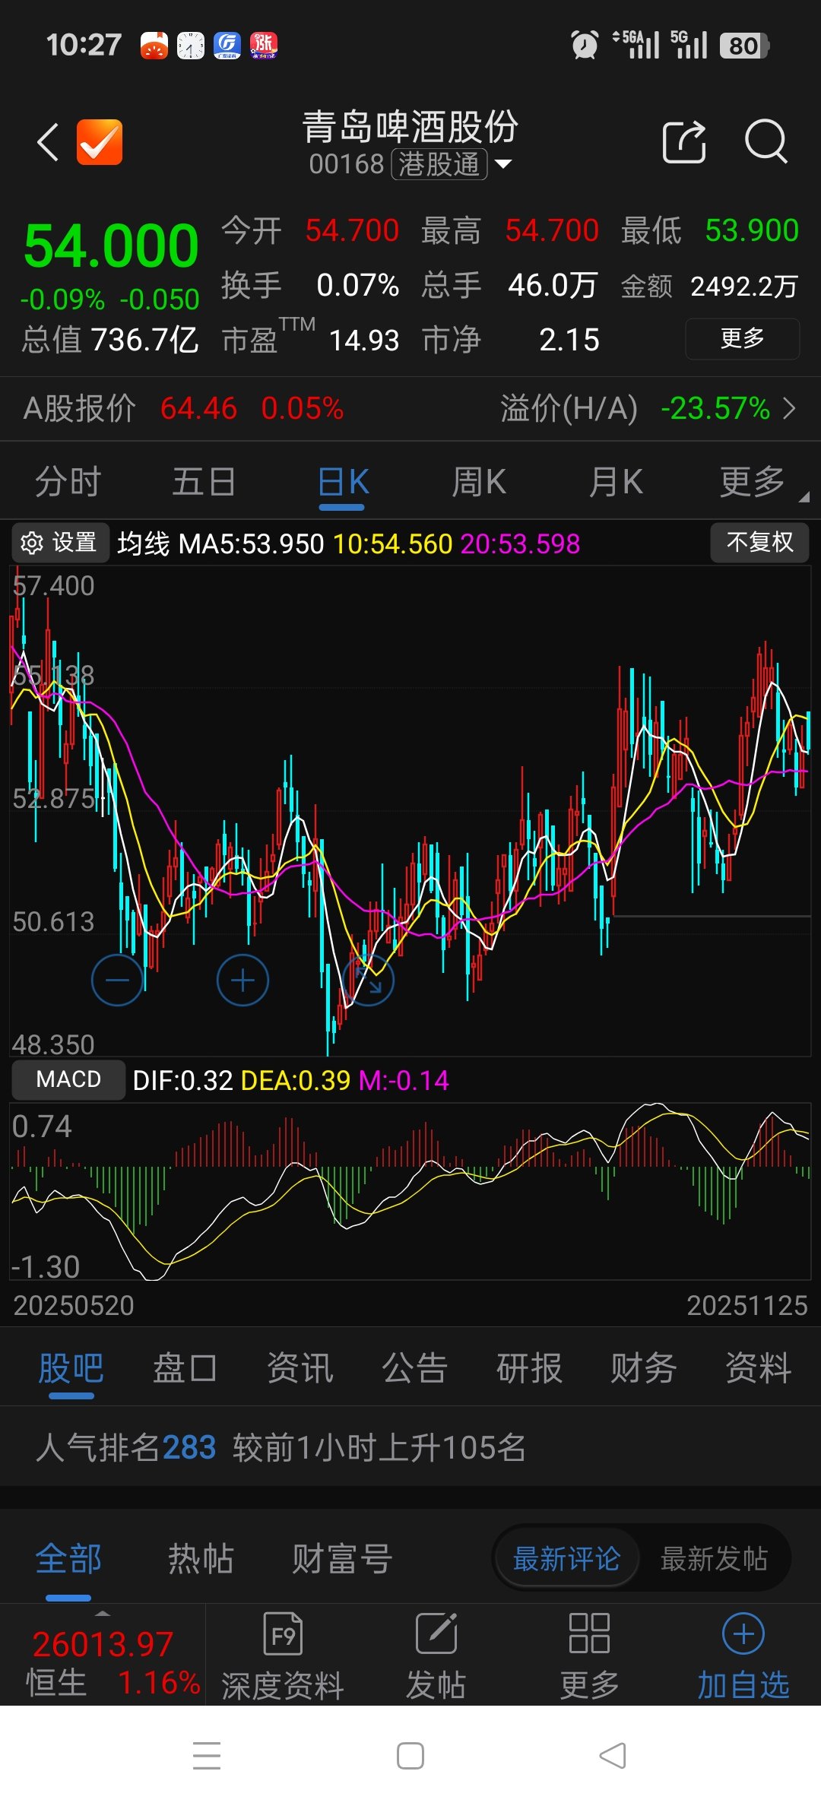821x1806 pixels.
Task: Expand Hang Seng index bar arrow
Action: click(x=103, y=1614)
